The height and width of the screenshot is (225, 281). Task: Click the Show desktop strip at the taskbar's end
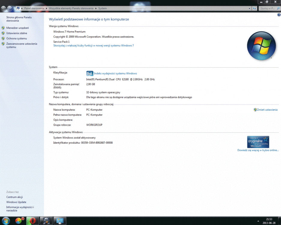coord(280,221)
